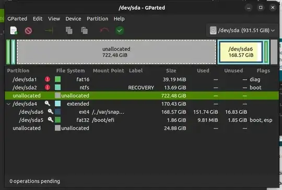282x190 pixels.
Task: Click the Delete partition prohibition icon
Action: click(28, 31)
